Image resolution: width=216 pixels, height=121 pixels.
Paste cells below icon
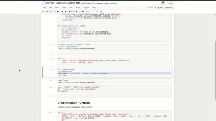coord(58,12)
